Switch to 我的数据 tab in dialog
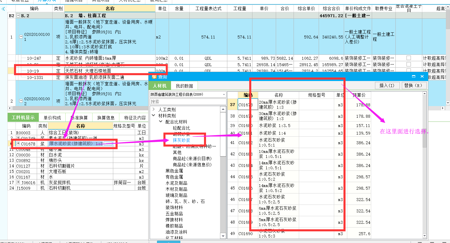The width and height of the screenshot is (450, 243). (x=184, y=86)
